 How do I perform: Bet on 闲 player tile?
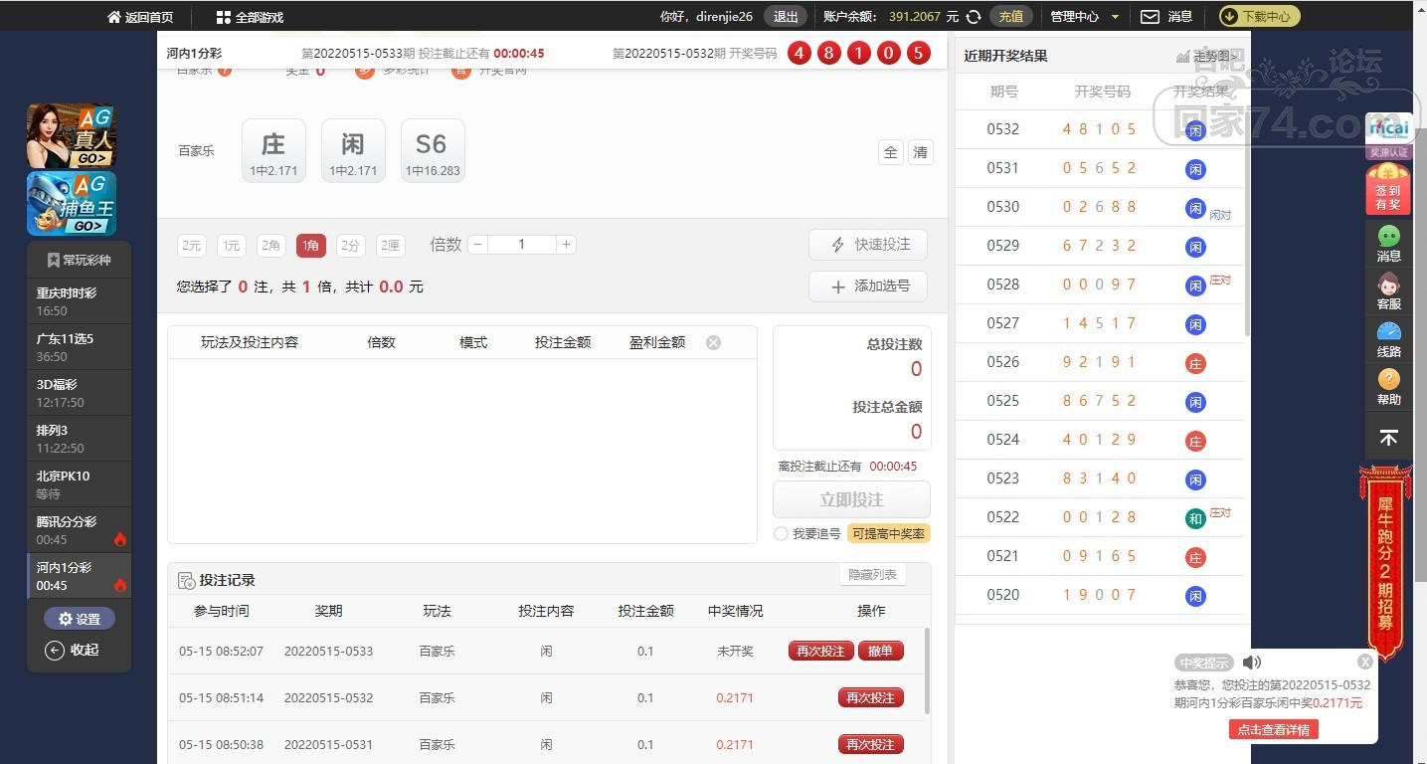click(x=353, y=151)
